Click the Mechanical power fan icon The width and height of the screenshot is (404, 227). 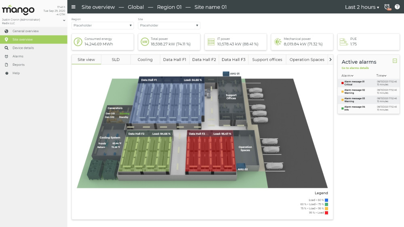click(277, 42)
